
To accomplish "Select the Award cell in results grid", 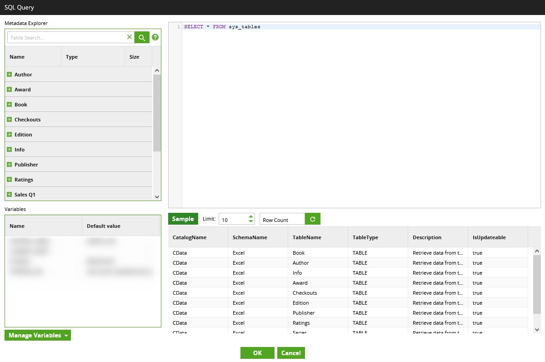I will (318, 283).
